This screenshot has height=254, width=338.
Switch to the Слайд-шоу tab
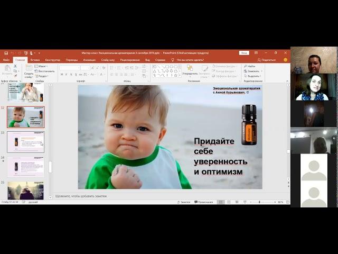tap(108, 60)
